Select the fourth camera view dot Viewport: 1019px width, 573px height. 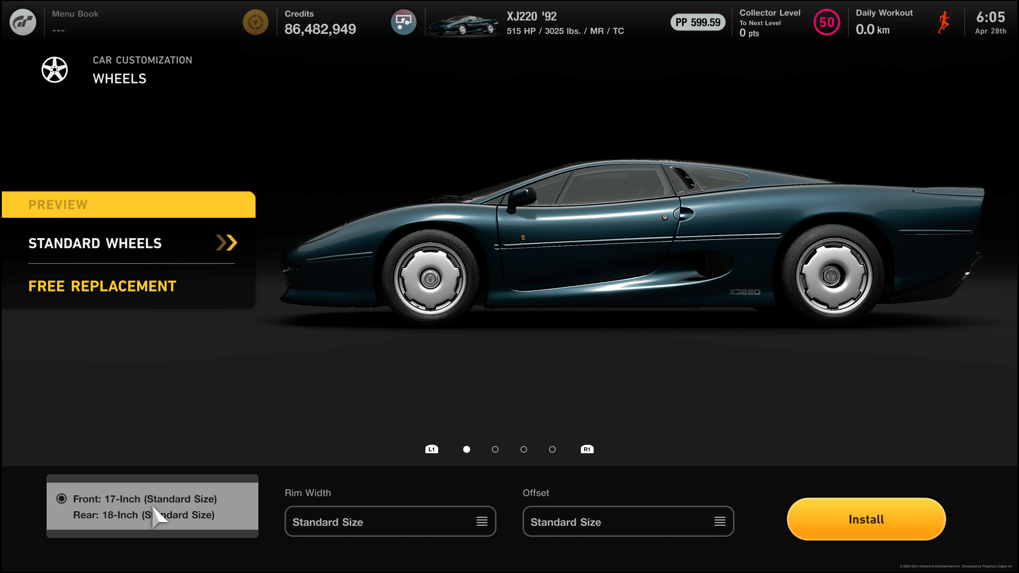point(552,449)
